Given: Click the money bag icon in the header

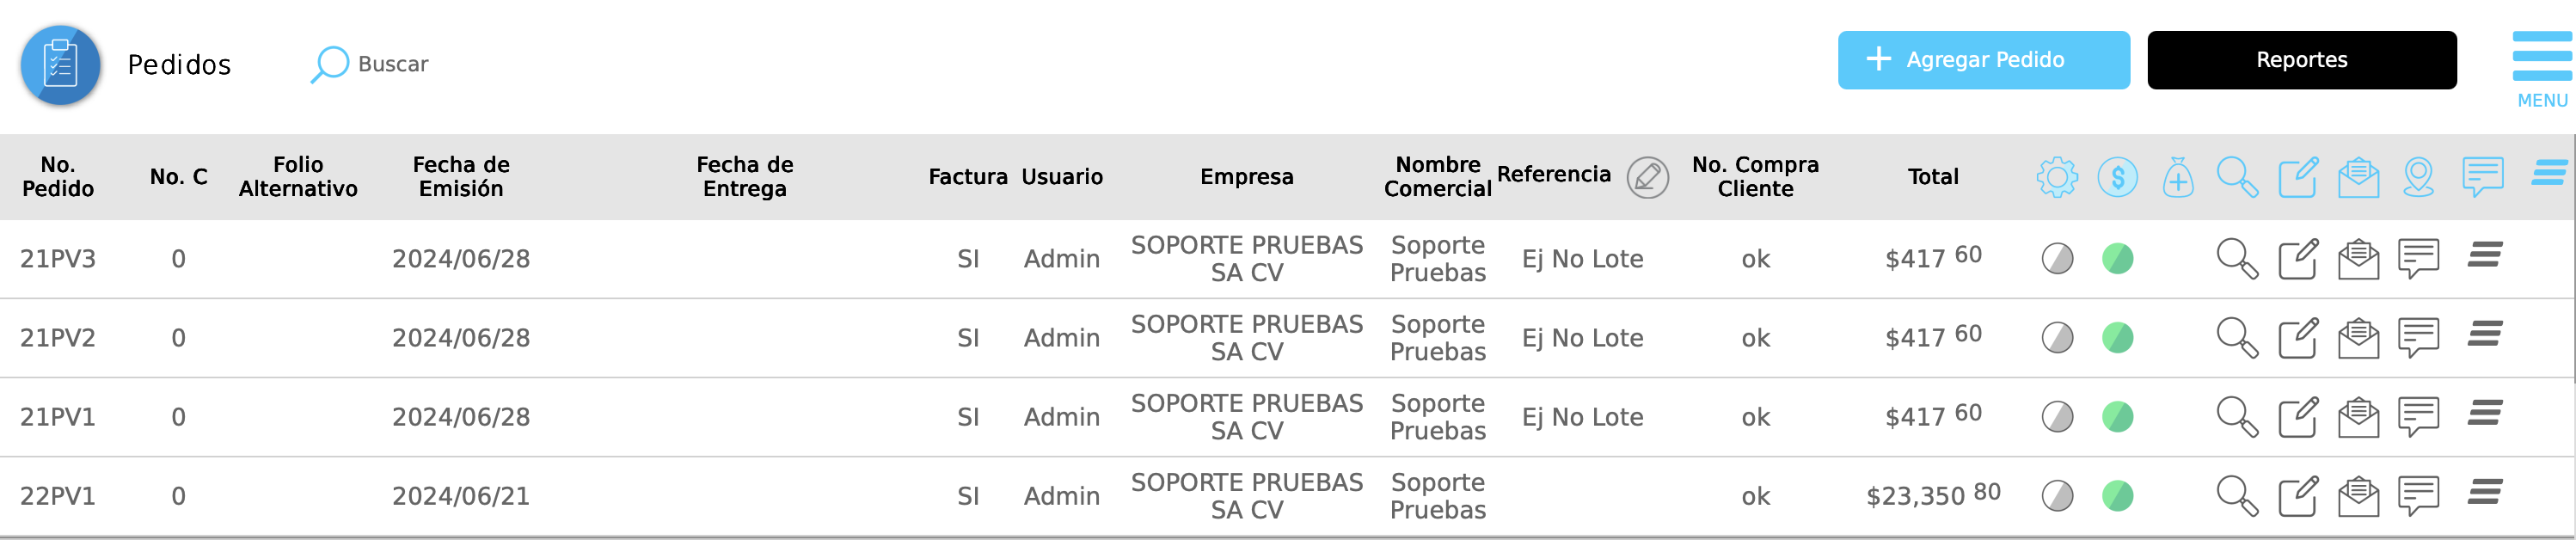Looking at the screenshot, I should tap(2177, 178).
